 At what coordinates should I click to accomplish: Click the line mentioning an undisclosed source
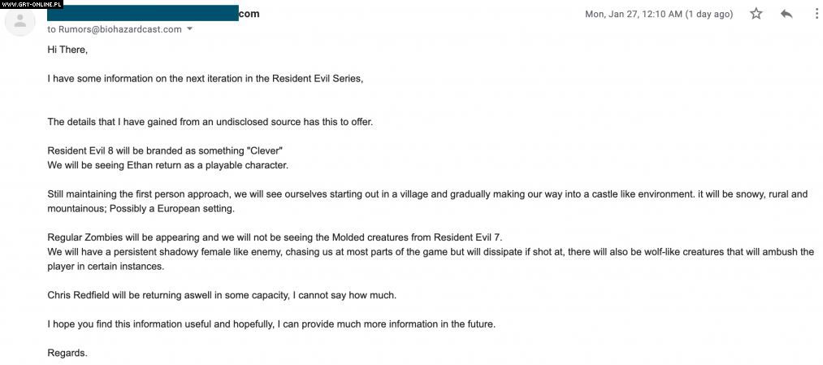tap(210, 122)
